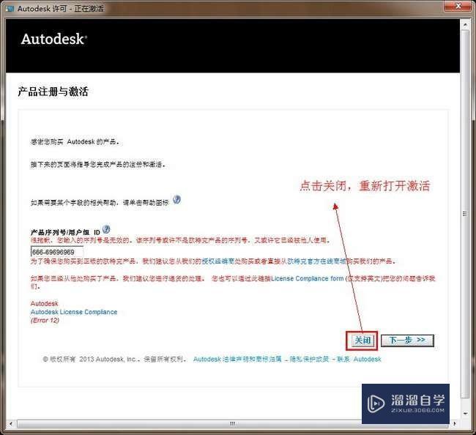The image size is (476, 435).
Task: Click the vertical scrollbar thumb
Action: point(465,214)
